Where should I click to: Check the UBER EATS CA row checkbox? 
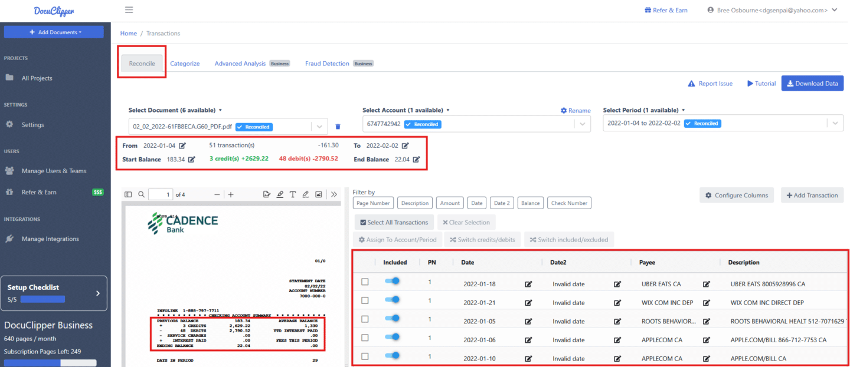[365, 282]
